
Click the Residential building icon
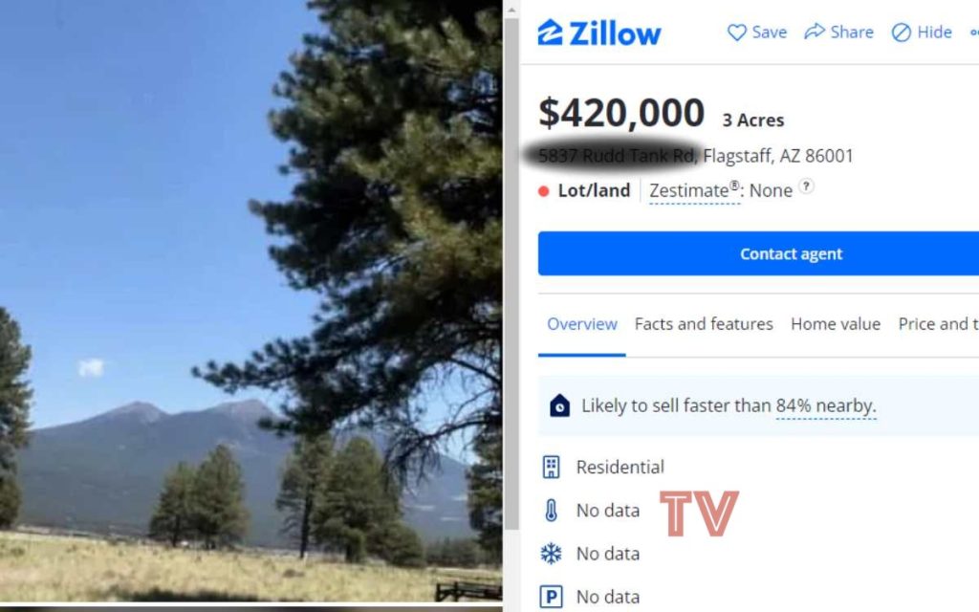[x=551, y=467]
